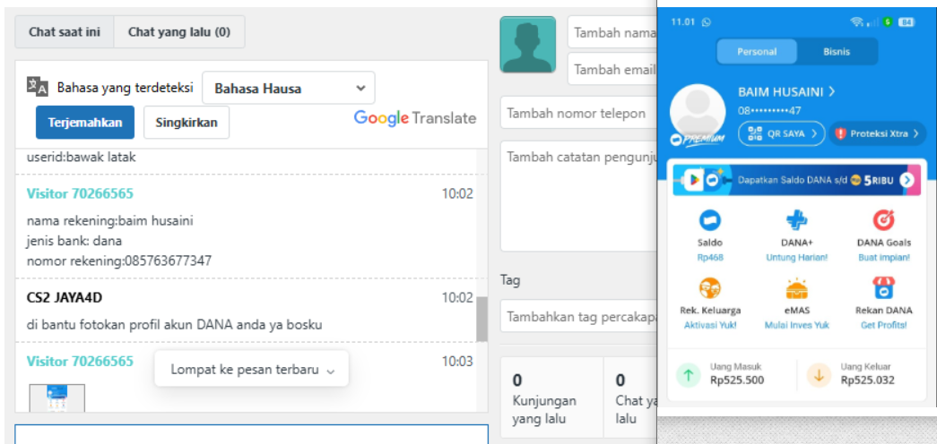Click the PREMIUM badge under avatar
The width and height of the screenshot is (937, 444).
click(x=698, y=140)
